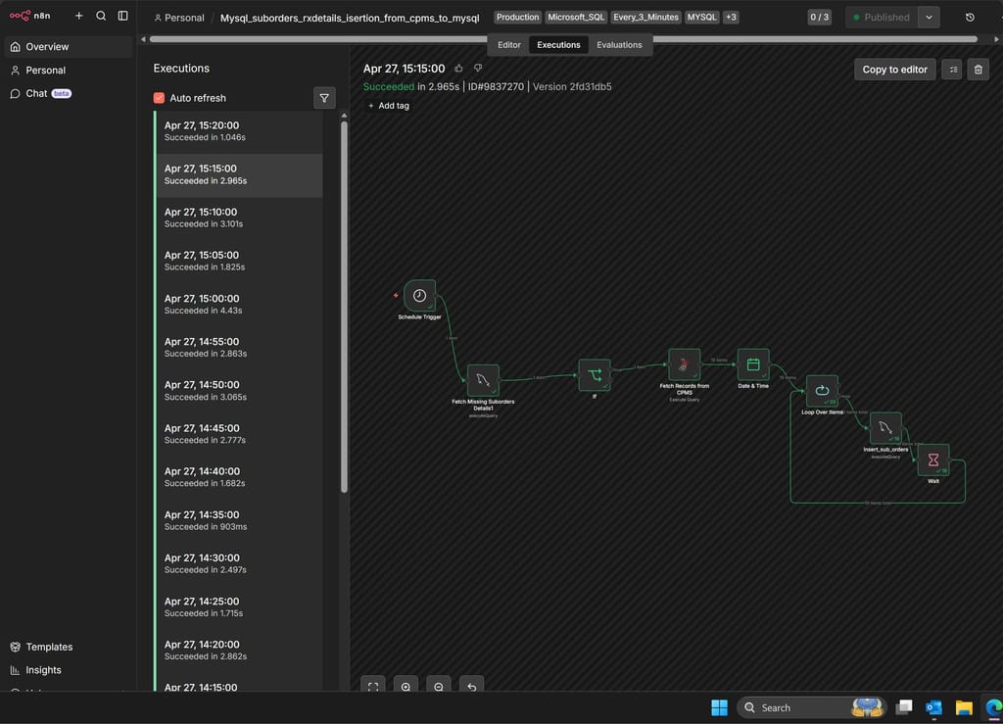This screenshot has width=1003, height=725.
Task: Open workflow history clock icon
Action: pyautogui.click(x=970, y=18)
